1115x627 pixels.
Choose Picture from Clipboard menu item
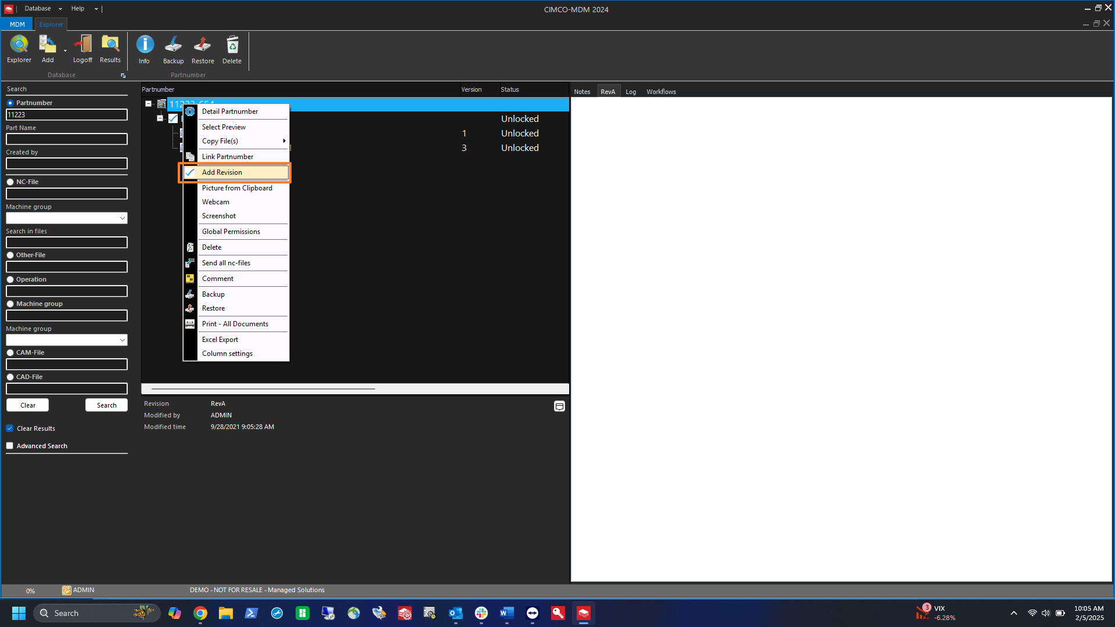pos(237,188)
